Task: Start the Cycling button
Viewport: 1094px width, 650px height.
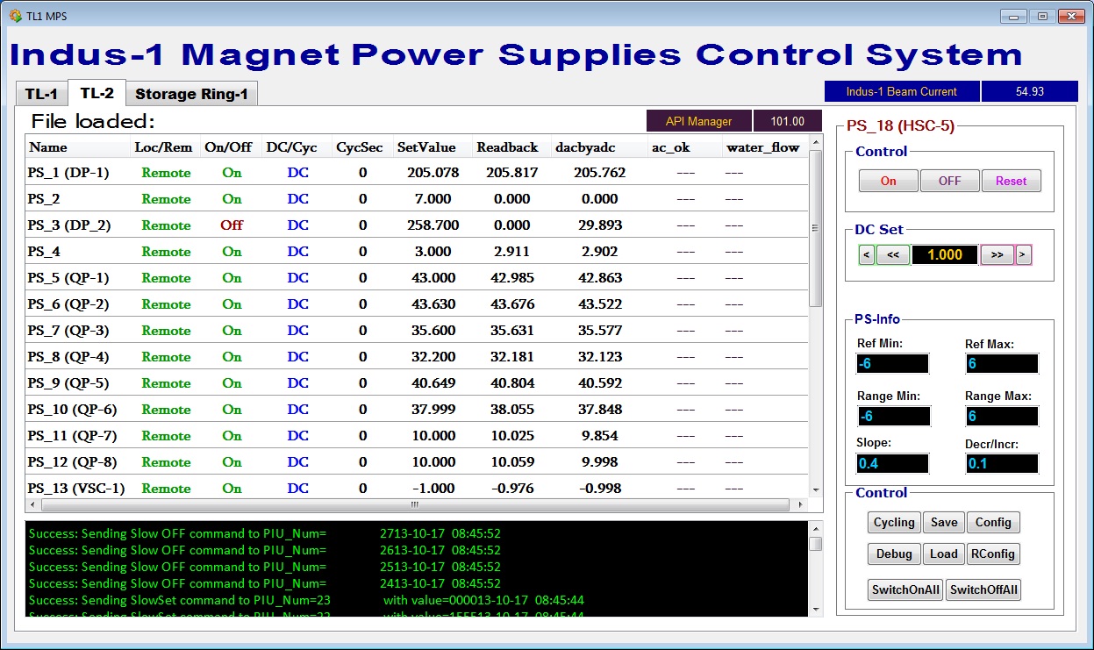Action: click(x=894, y=523)
